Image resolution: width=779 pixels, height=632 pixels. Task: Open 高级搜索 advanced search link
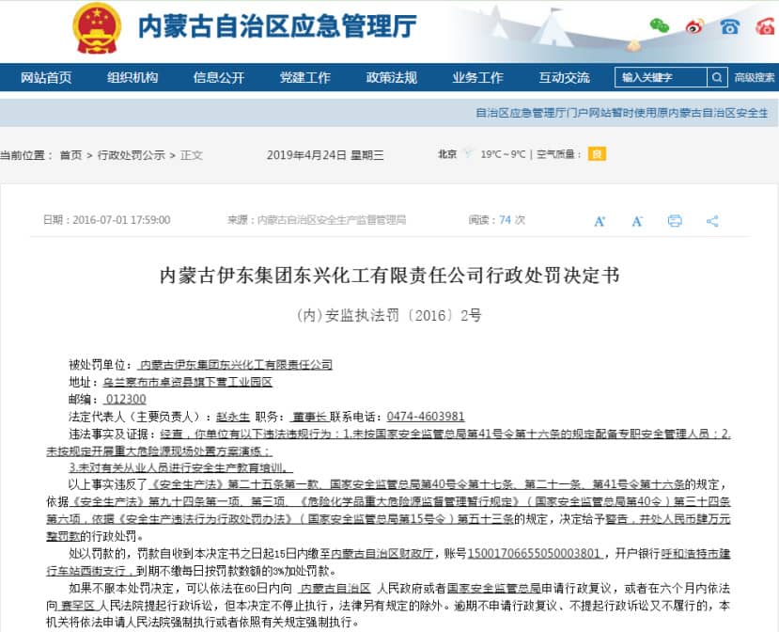click(755, 77)
